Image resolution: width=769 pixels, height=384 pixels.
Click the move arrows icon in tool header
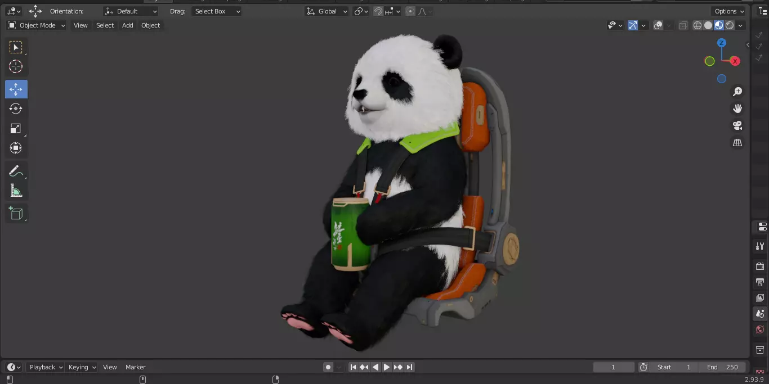pos(35,11)
